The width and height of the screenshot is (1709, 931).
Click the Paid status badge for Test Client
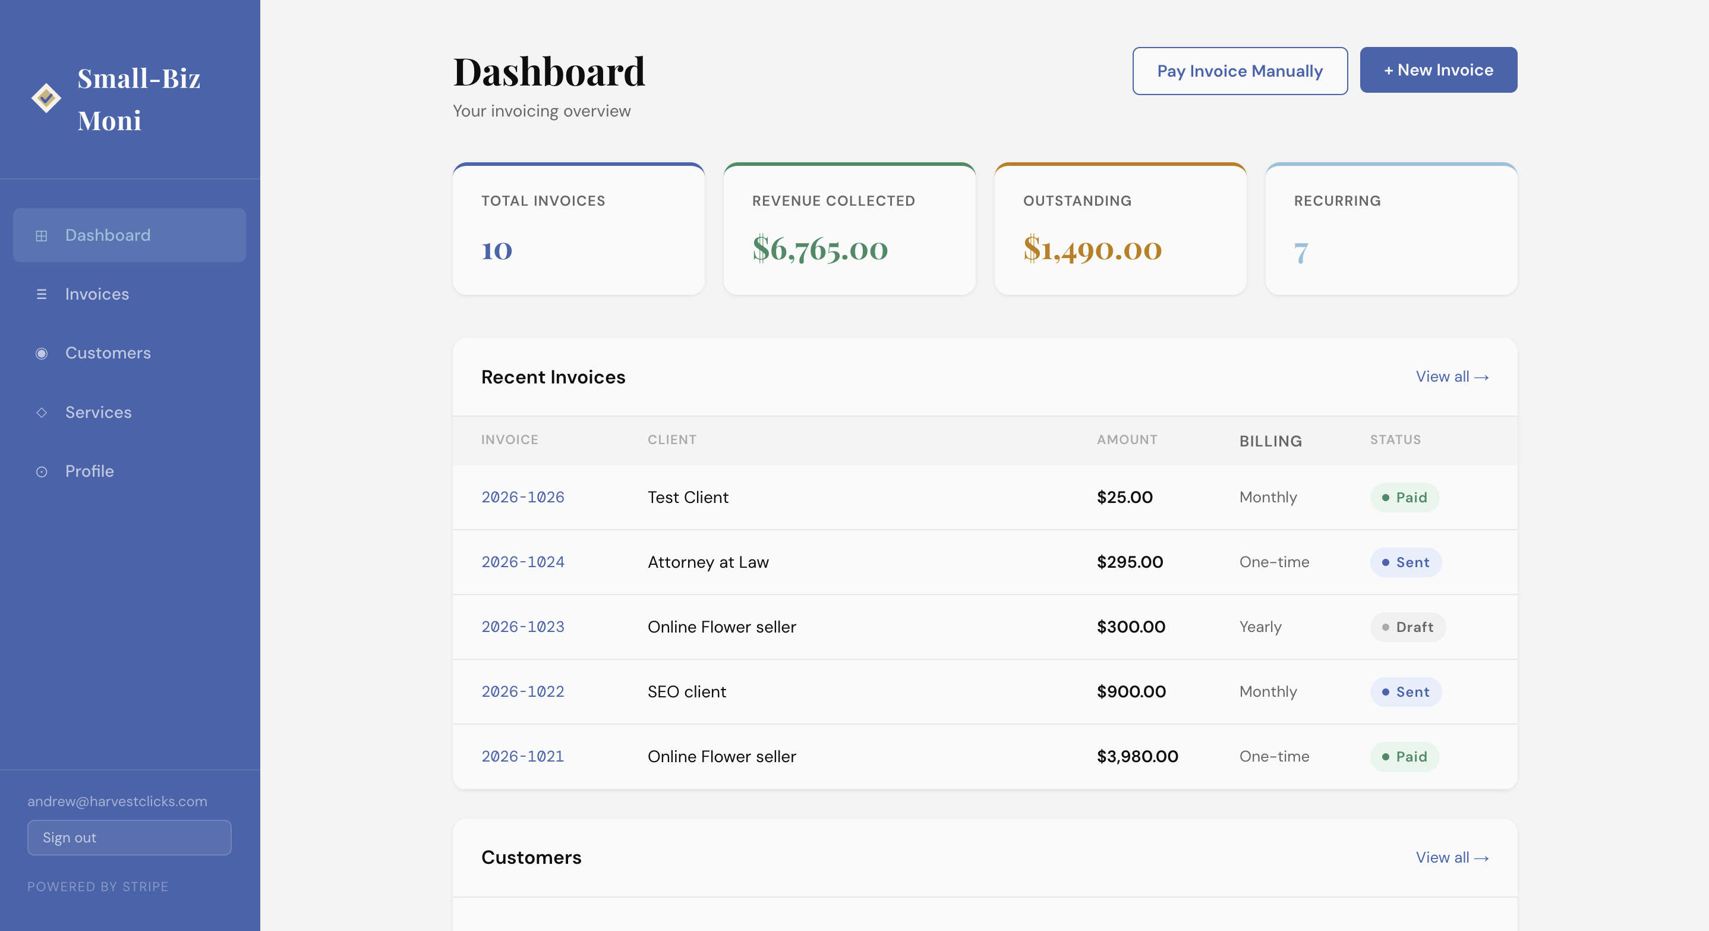click(1405, 497)
